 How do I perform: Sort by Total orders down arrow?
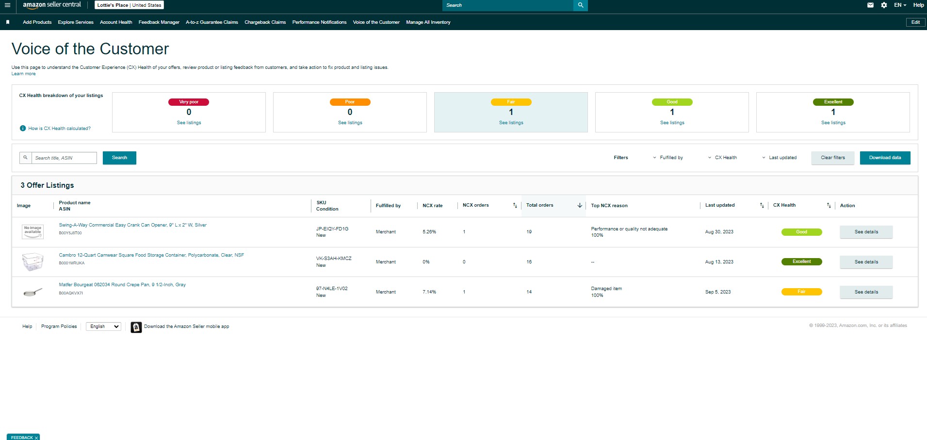pyautogui.click(x=580, y=206)
